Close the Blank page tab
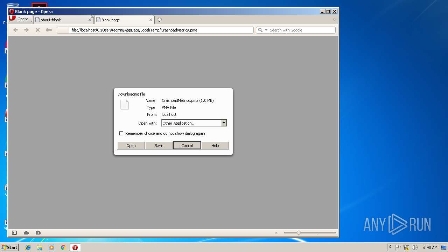The height and width of the screenshot is (252, 448). (x=150, y=20)
